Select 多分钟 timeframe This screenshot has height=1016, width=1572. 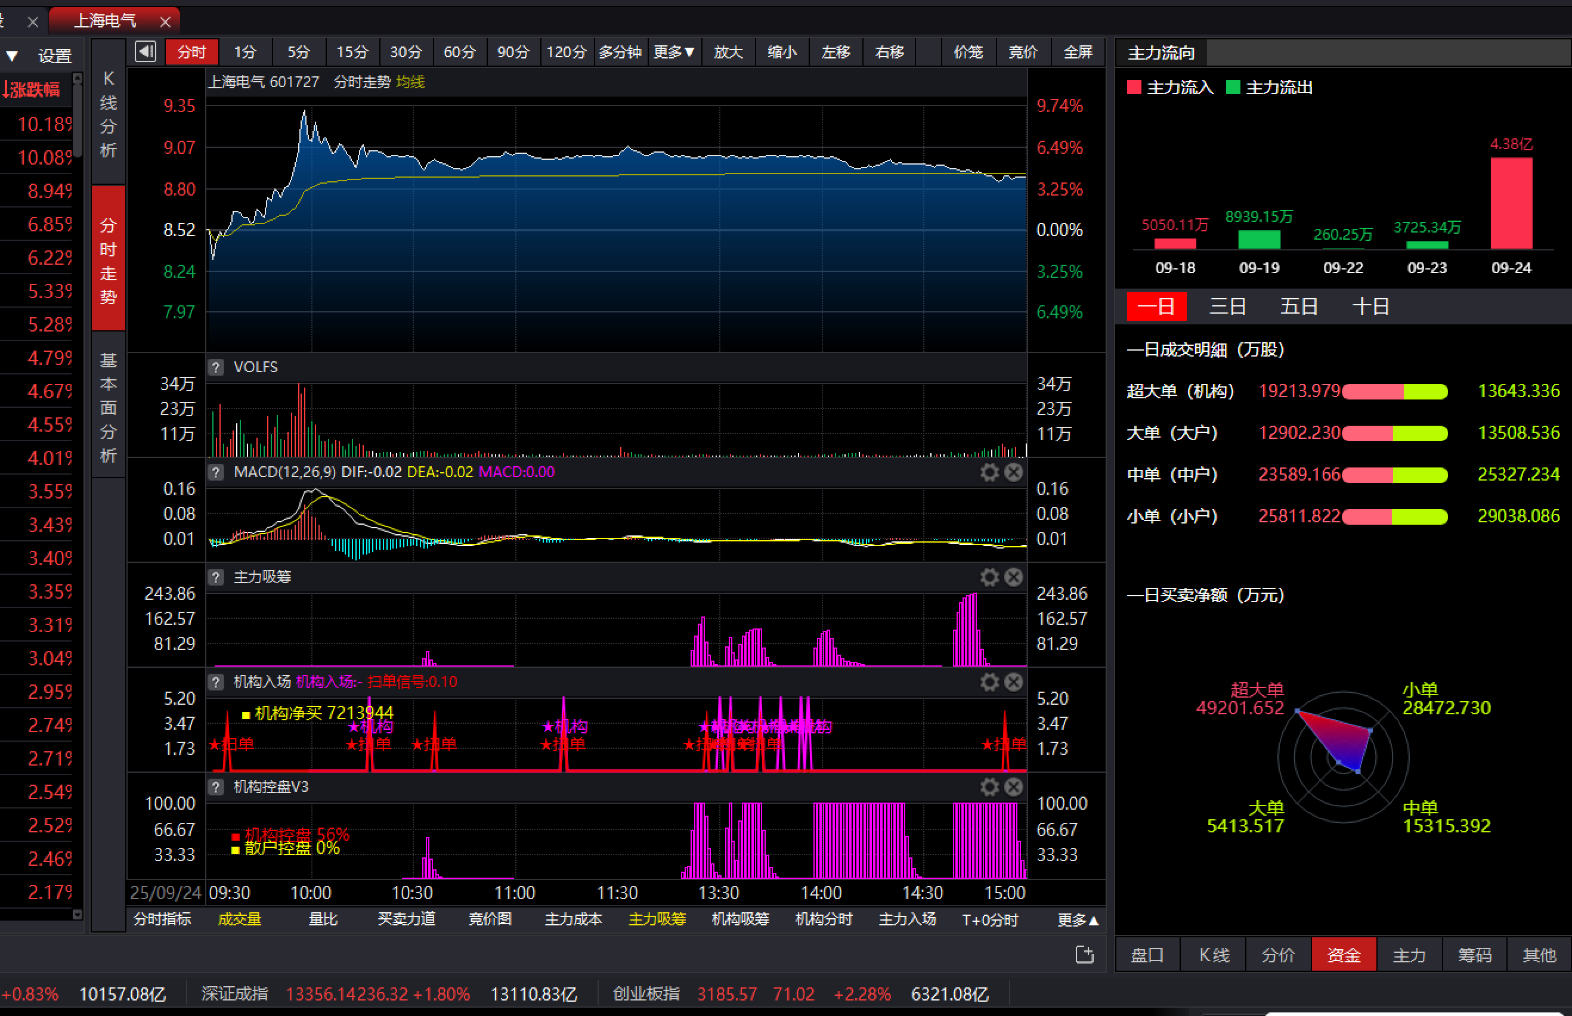pyautogui.click(x=620, y=51)
